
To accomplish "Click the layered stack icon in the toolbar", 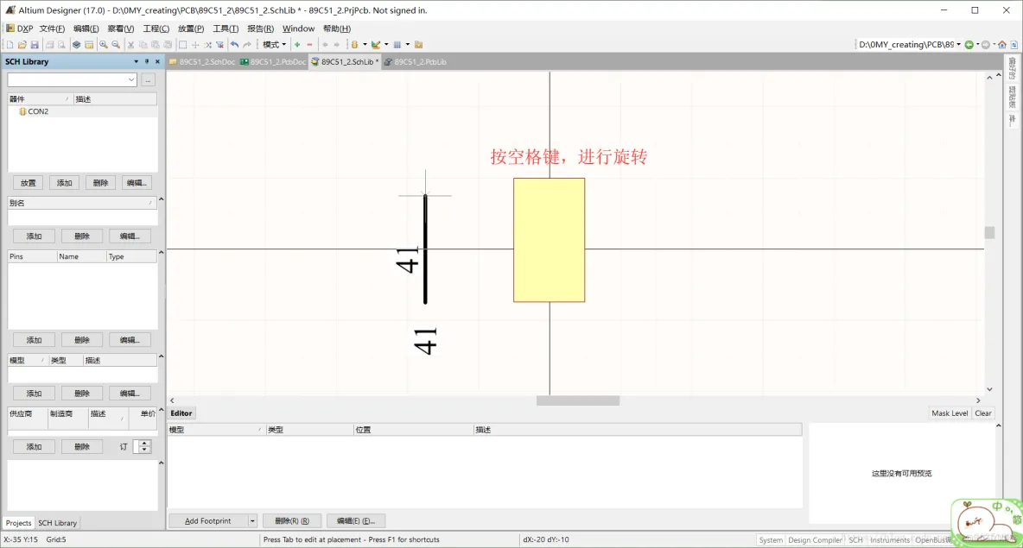I will [76, 45].
